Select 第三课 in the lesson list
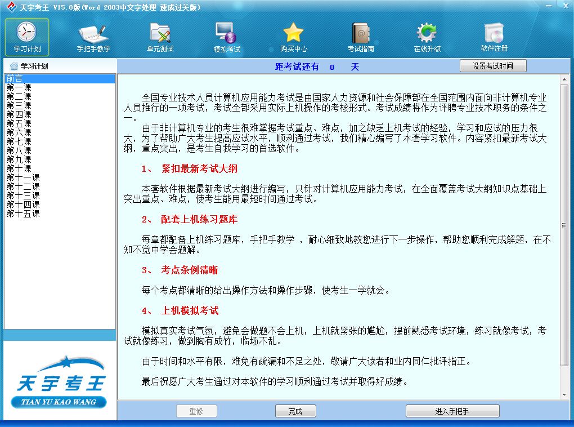Viewport: 574px width, 427px height. (60, 105)
